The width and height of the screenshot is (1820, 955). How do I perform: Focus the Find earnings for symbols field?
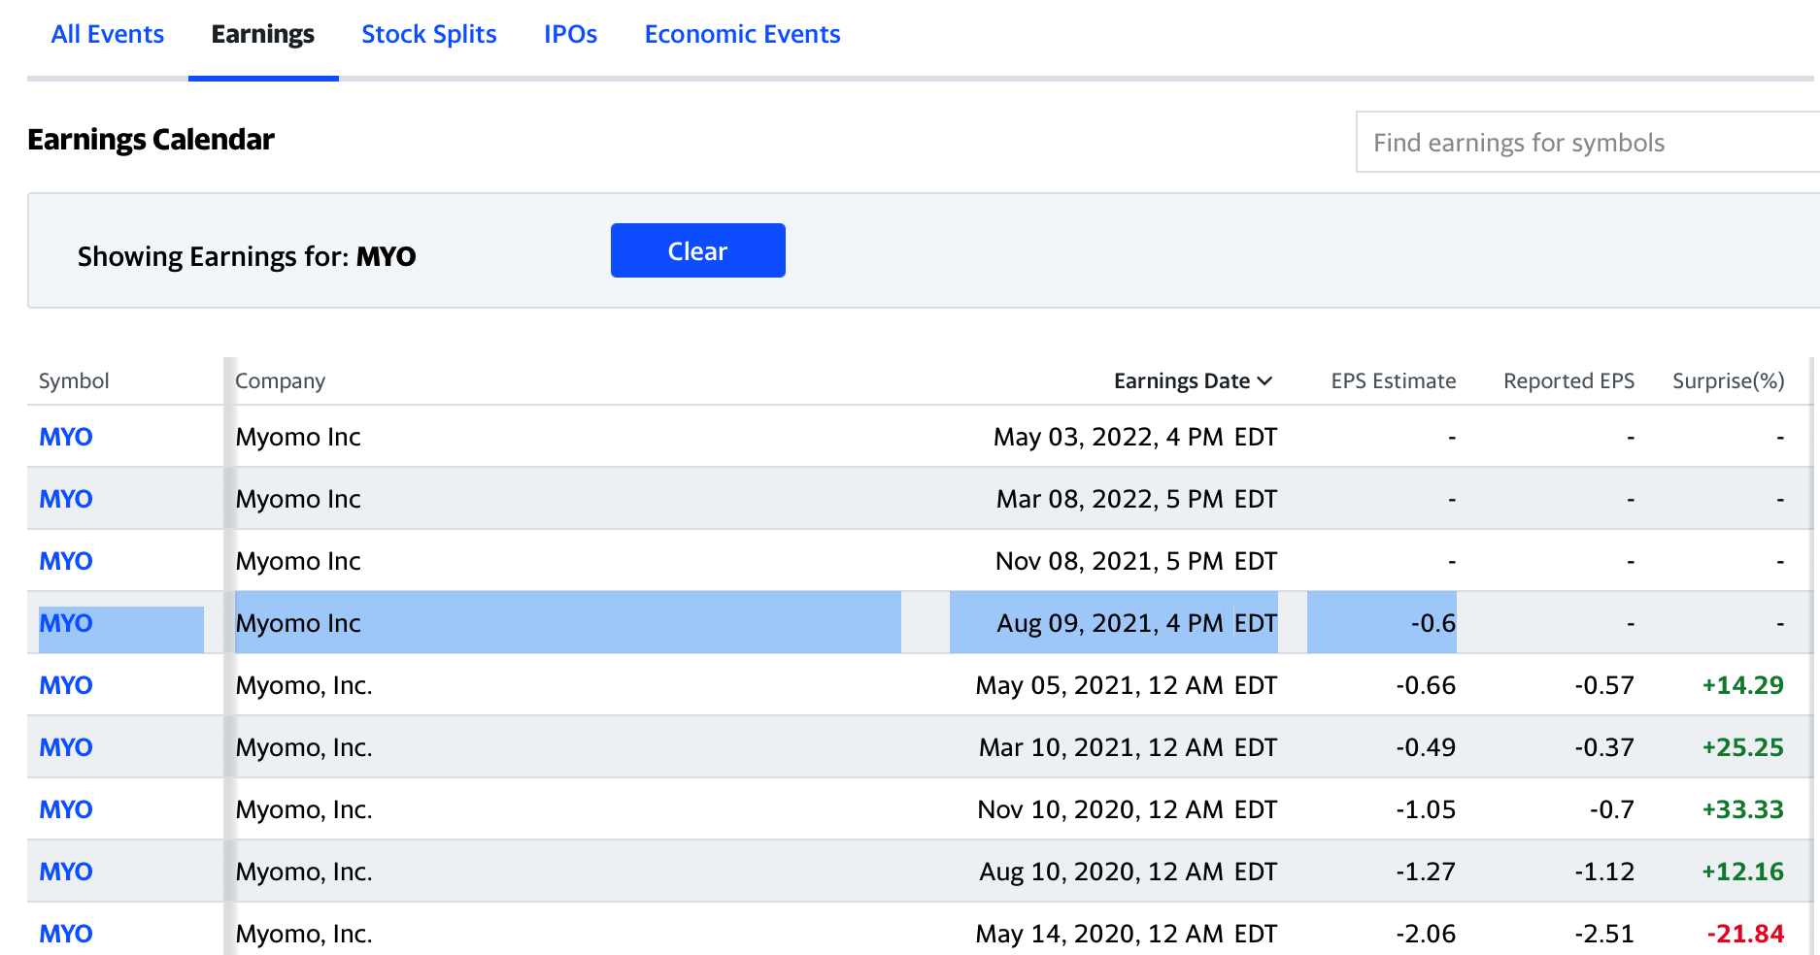click(1587, 143)
